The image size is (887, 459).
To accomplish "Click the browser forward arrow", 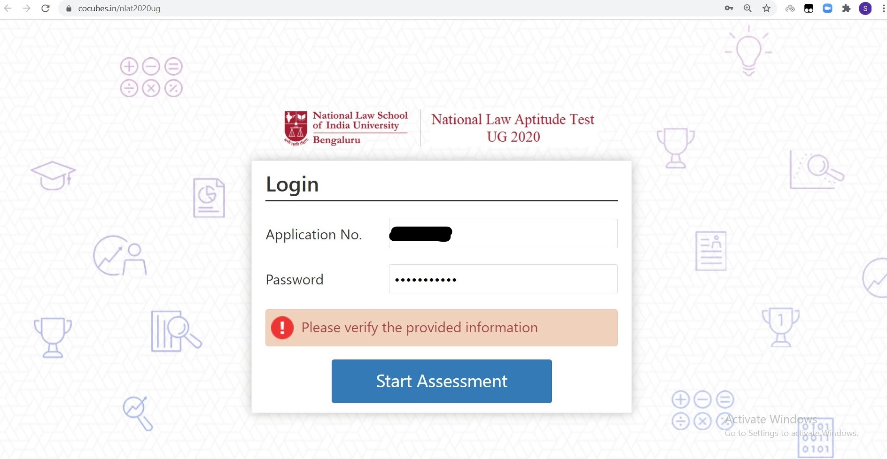I will 26,8.
